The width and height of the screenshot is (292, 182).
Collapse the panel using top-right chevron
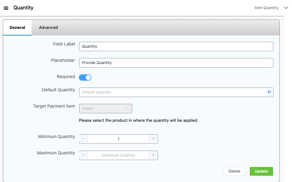286,8
